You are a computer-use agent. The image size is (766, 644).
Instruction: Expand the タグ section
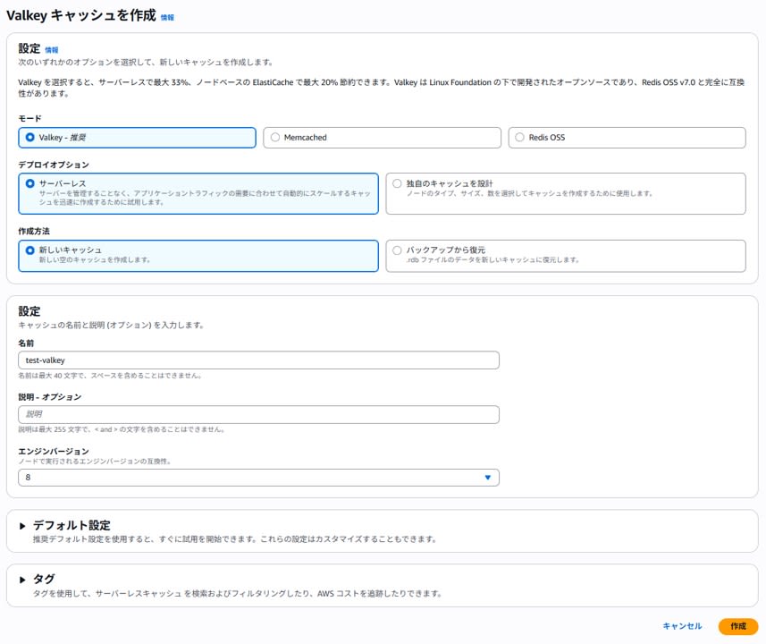[22, 580]
